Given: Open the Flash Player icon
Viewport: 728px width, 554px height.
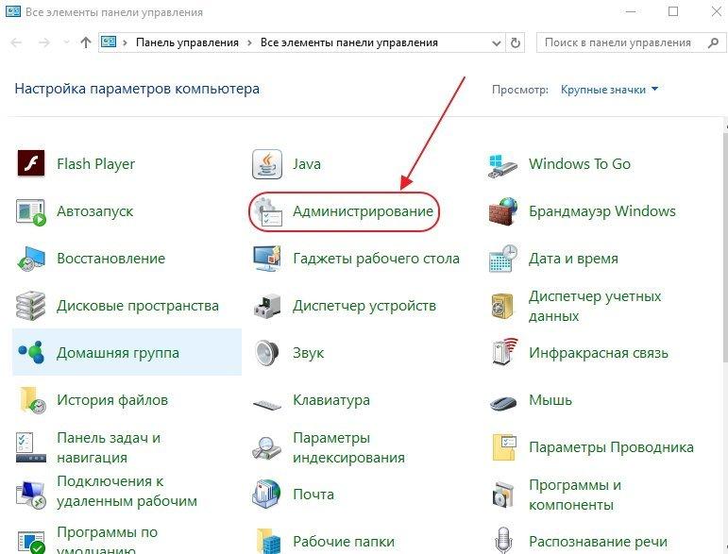Looking at the screenshot, I should click(x=31, y=163).
